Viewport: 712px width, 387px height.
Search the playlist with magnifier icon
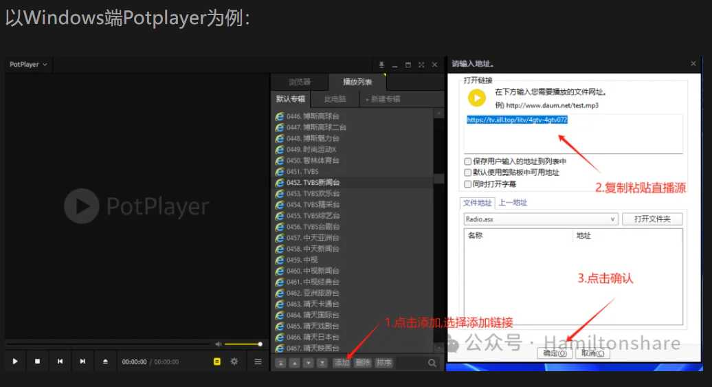[432, 363]
